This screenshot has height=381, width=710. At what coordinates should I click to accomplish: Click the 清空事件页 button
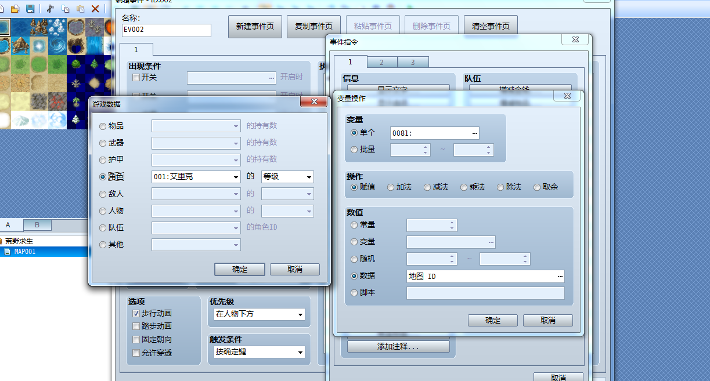coord(491,26)
